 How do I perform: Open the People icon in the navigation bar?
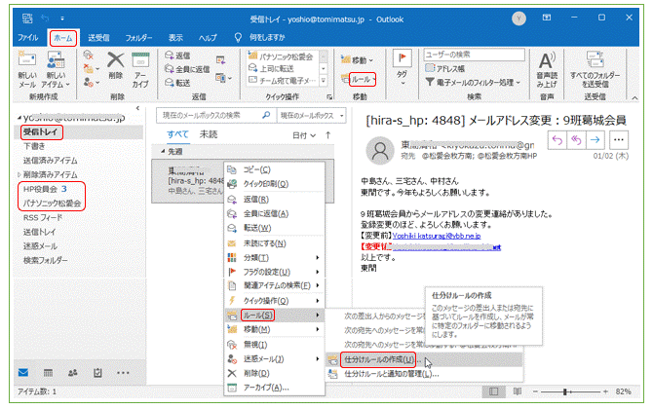pyautogui.click(x=72, y=372)
